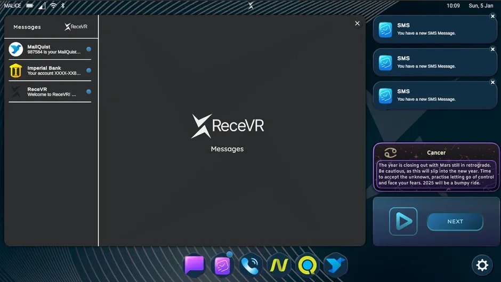Open the first SMS notification card

pos(435,29)
